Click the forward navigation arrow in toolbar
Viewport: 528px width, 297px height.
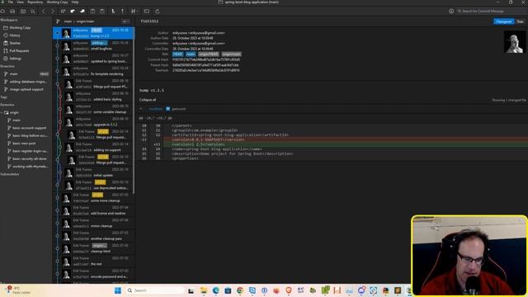point(52,11)
